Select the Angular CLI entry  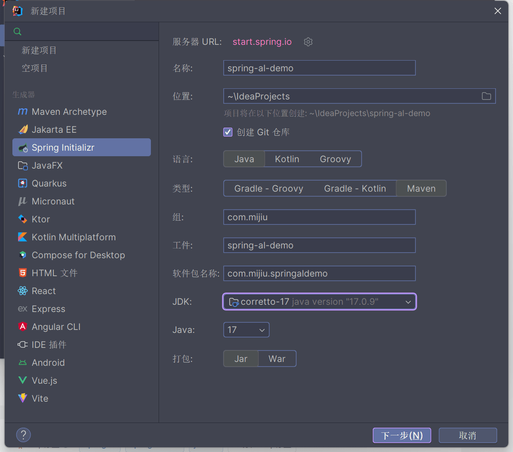(81, 327)
